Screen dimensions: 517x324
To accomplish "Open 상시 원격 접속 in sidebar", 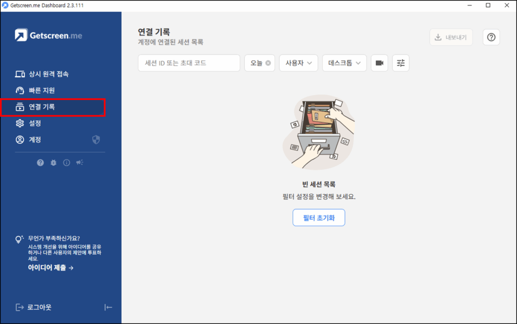I will 42,74.
